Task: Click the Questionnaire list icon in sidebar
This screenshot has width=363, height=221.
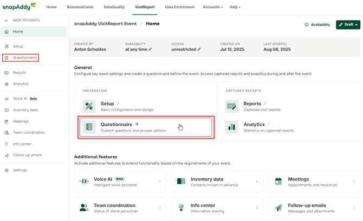Action: coord(7,58)
